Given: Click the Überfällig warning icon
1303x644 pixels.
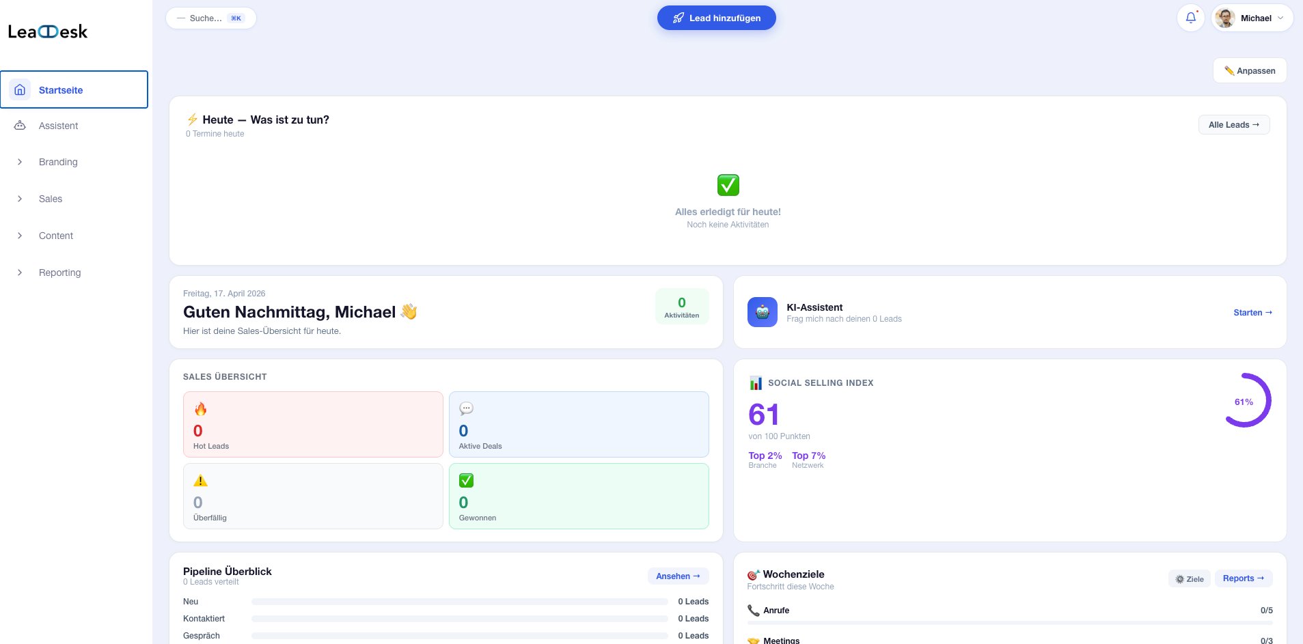Looking at the screenshot, I should (200, 479).
